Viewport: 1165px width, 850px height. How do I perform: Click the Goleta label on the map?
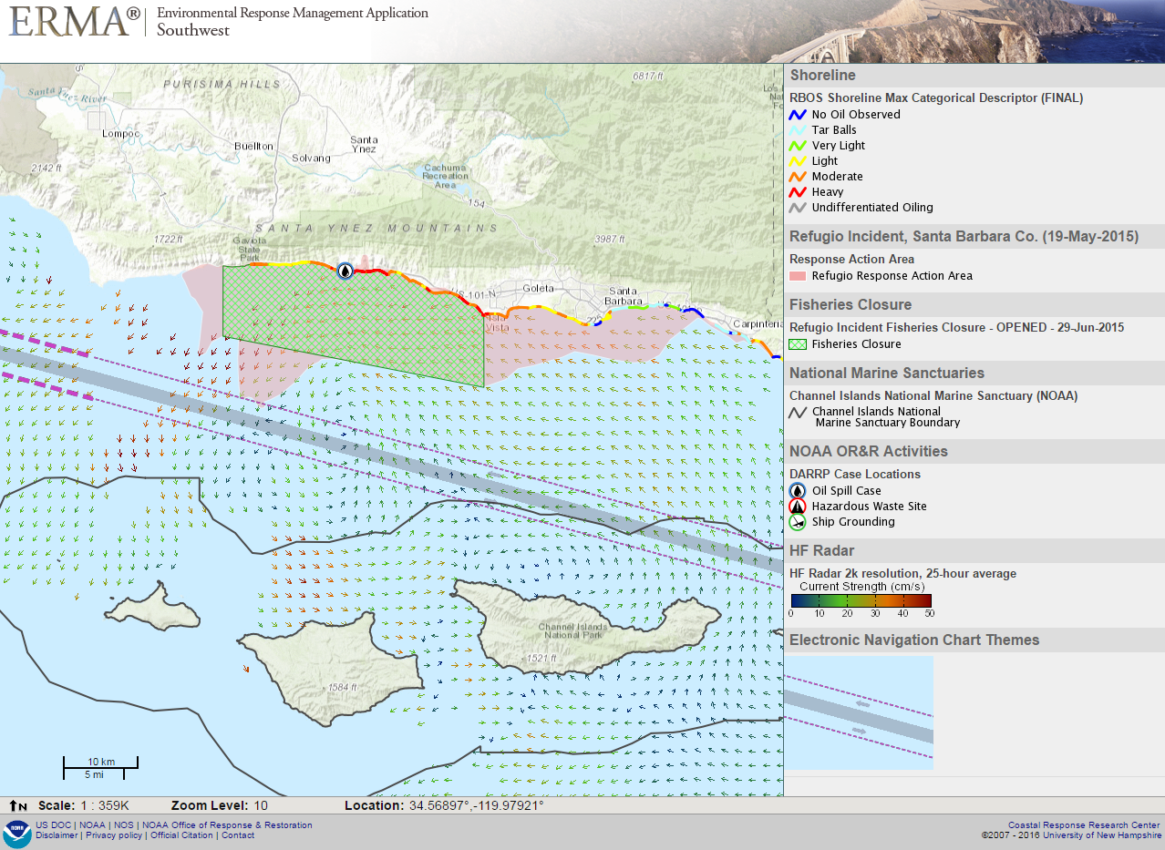tap(539, 288)
